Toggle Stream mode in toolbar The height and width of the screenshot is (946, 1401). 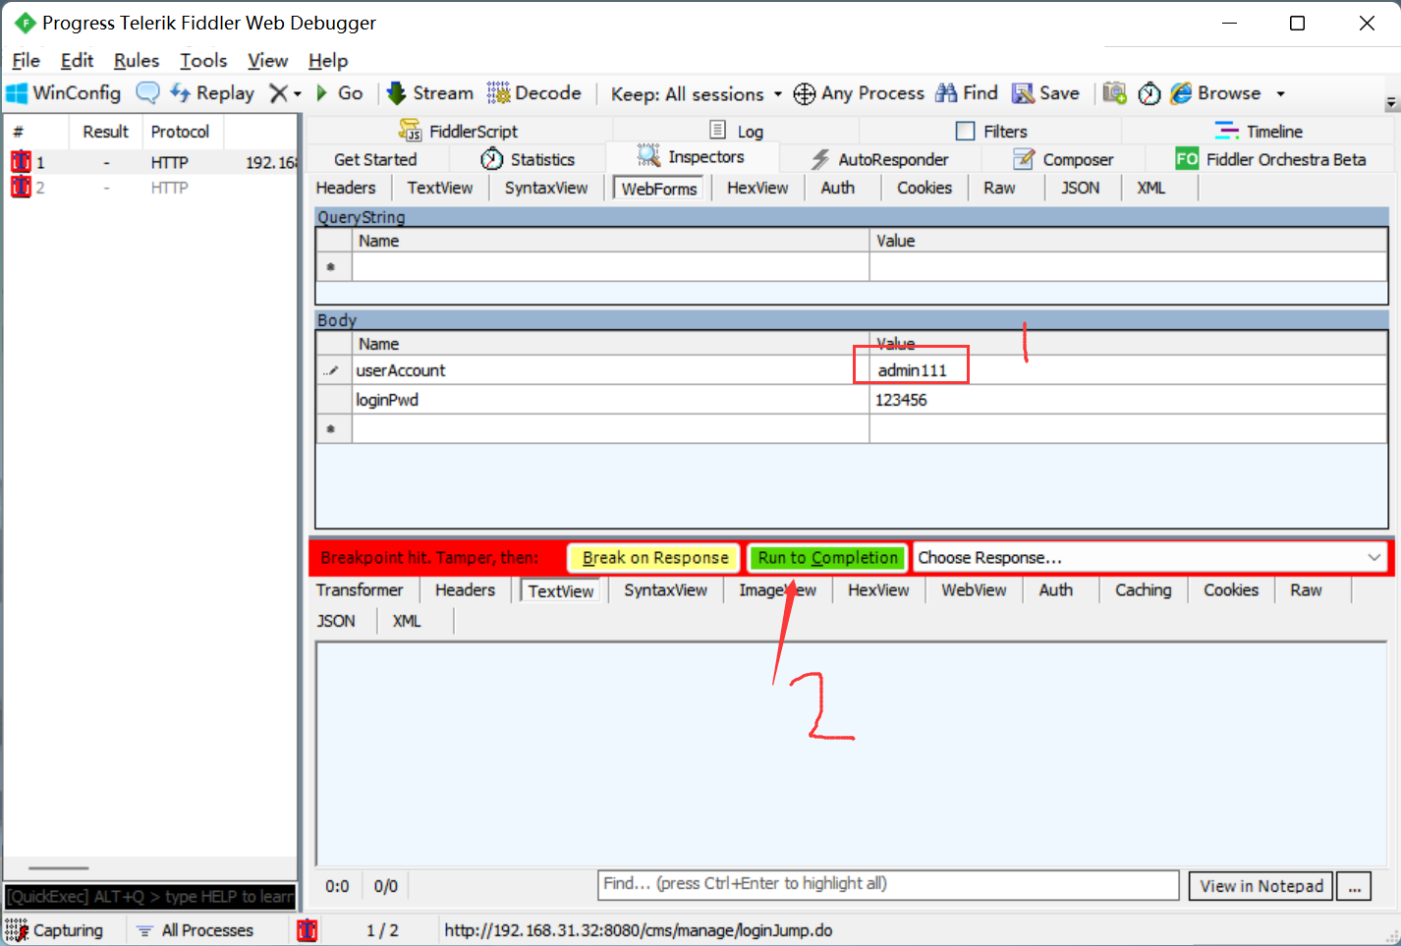(430, 93)
